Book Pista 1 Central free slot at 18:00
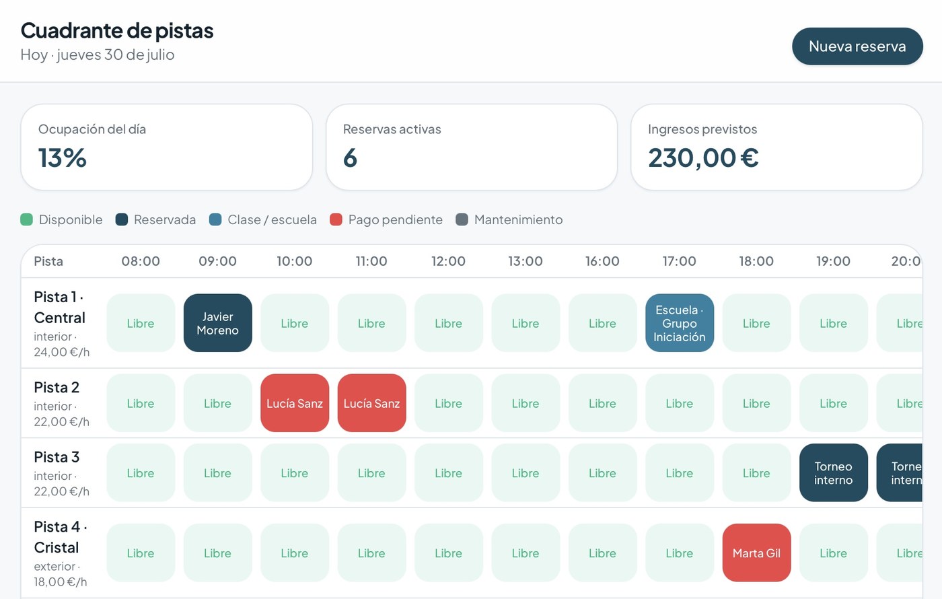942x599 pixels. click(x=756, y=323)
